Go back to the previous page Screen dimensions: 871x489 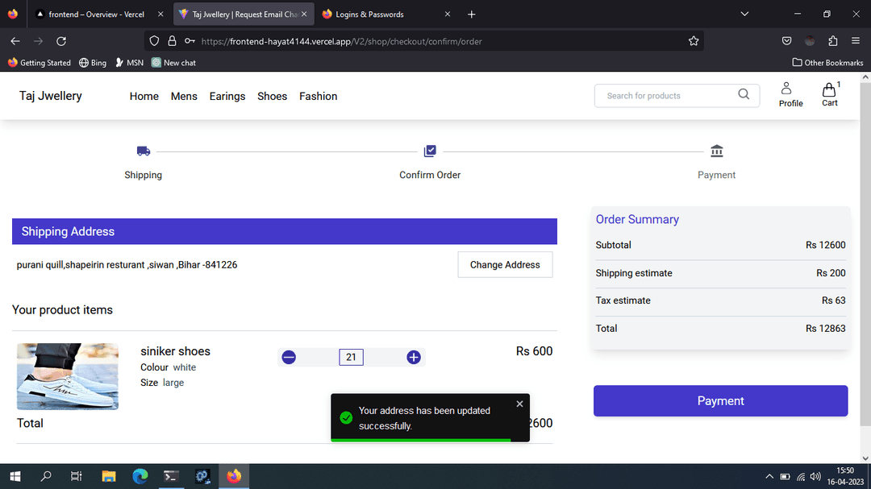[x=15, y=41]
